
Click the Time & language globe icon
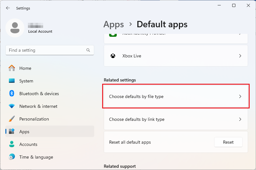[x=12, y=157]
